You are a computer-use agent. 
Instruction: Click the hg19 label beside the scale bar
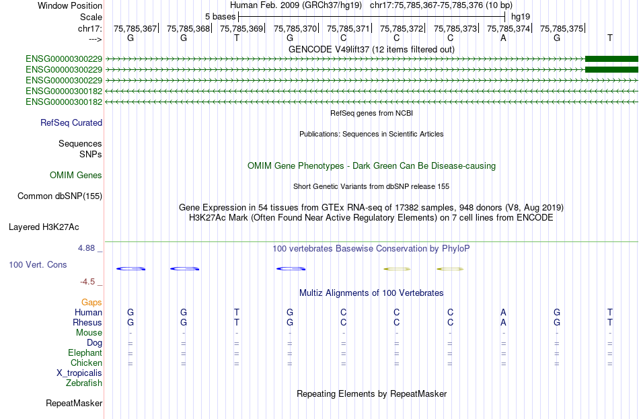521,17
